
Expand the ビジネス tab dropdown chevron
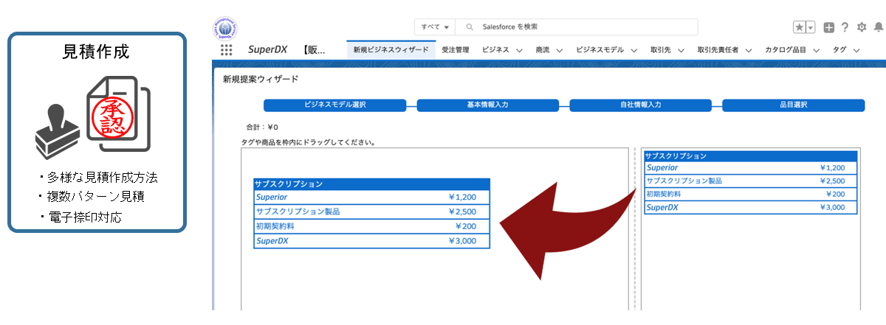pyautogui.click(x=519, y=50)
